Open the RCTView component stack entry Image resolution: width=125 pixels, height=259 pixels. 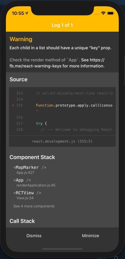(27, 195)
